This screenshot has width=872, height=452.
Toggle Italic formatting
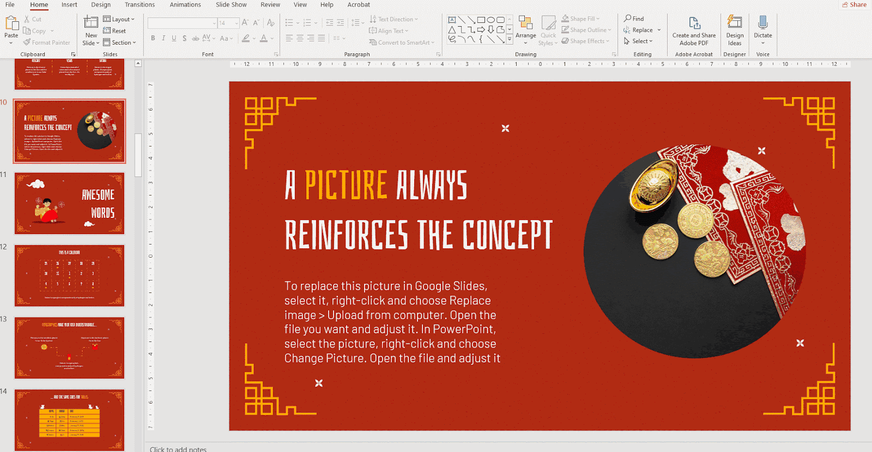click(163, 38)
